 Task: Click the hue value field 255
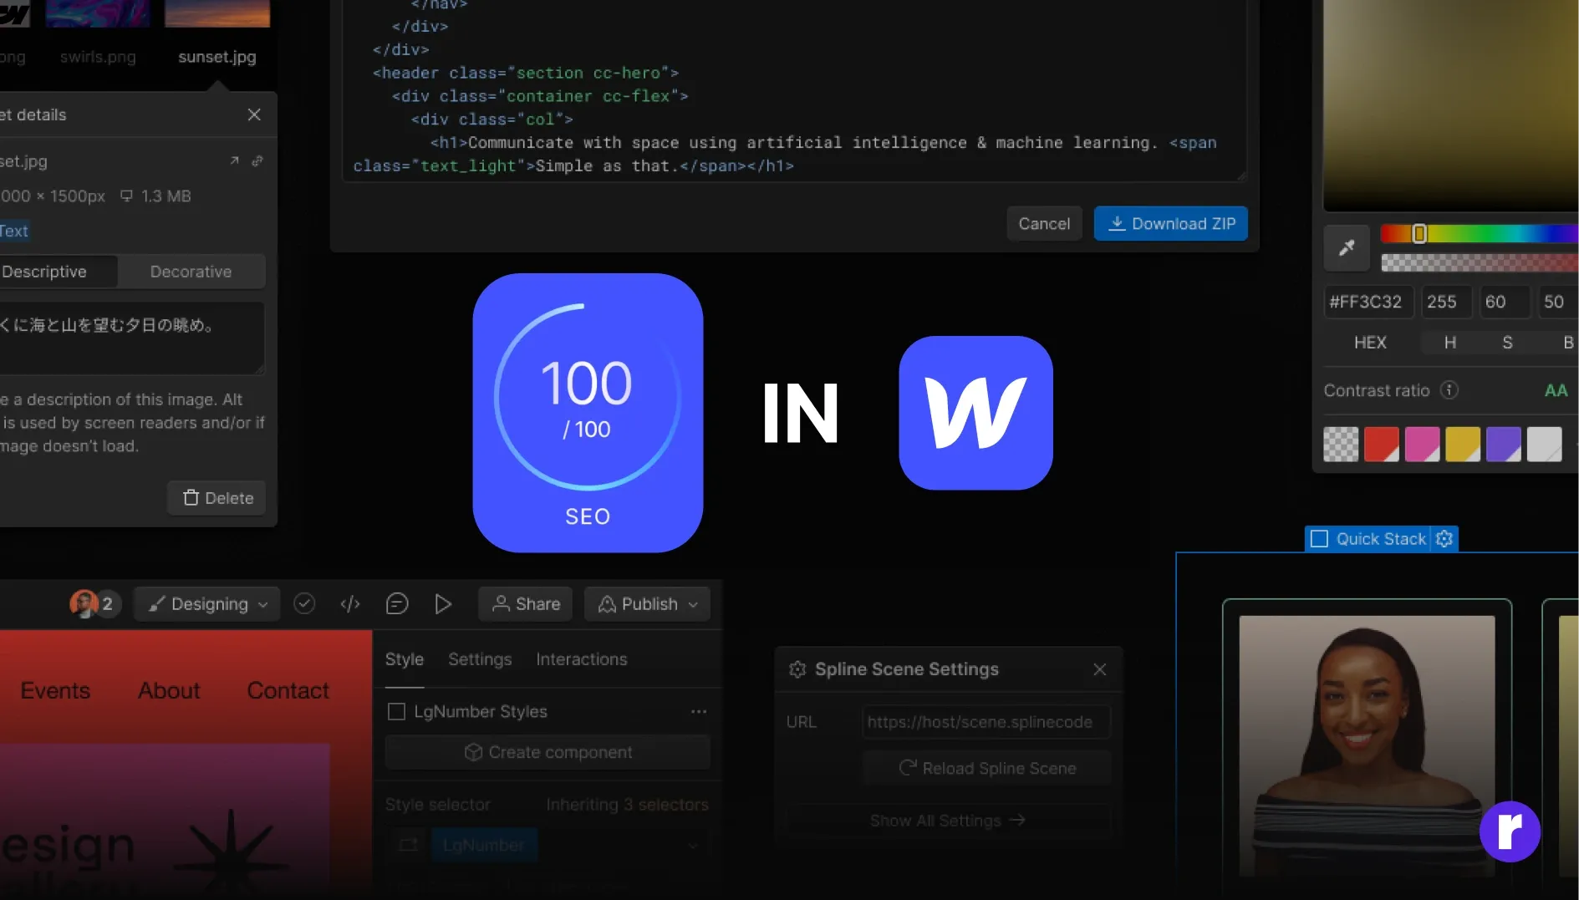[1446, 302]
